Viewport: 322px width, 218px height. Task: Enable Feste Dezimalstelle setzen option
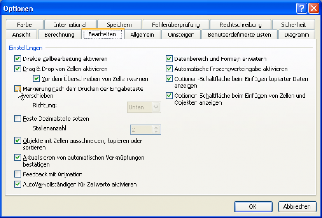[18, 119]
